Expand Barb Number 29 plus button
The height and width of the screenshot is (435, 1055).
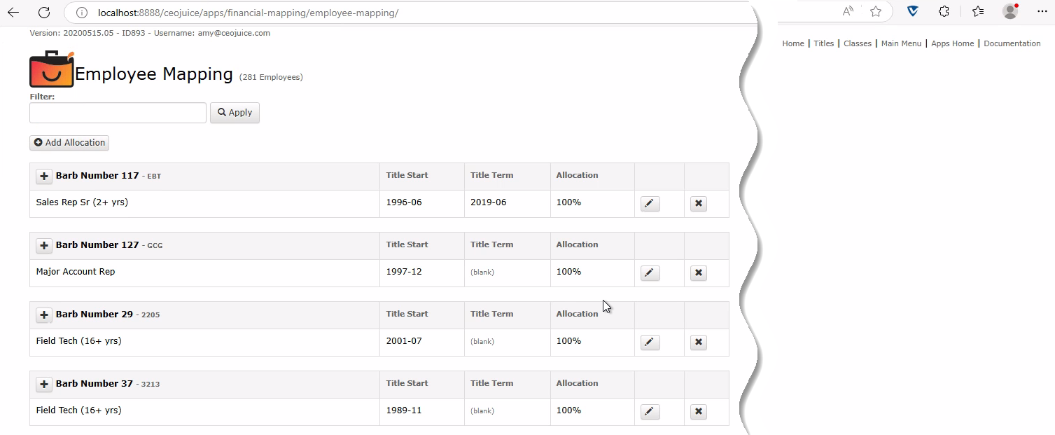[x=44, y=315]
